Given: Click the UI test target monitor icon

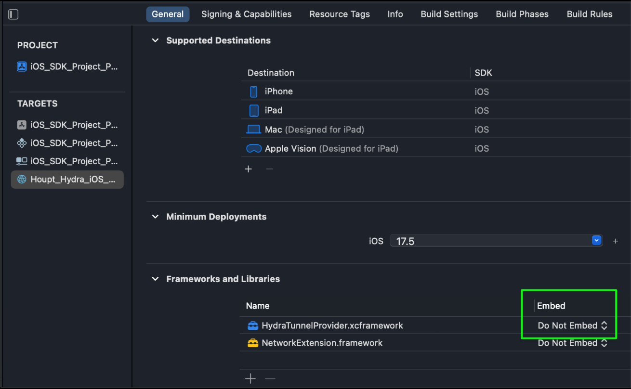Looking at the screenshot, I should [x=22, y=161].
